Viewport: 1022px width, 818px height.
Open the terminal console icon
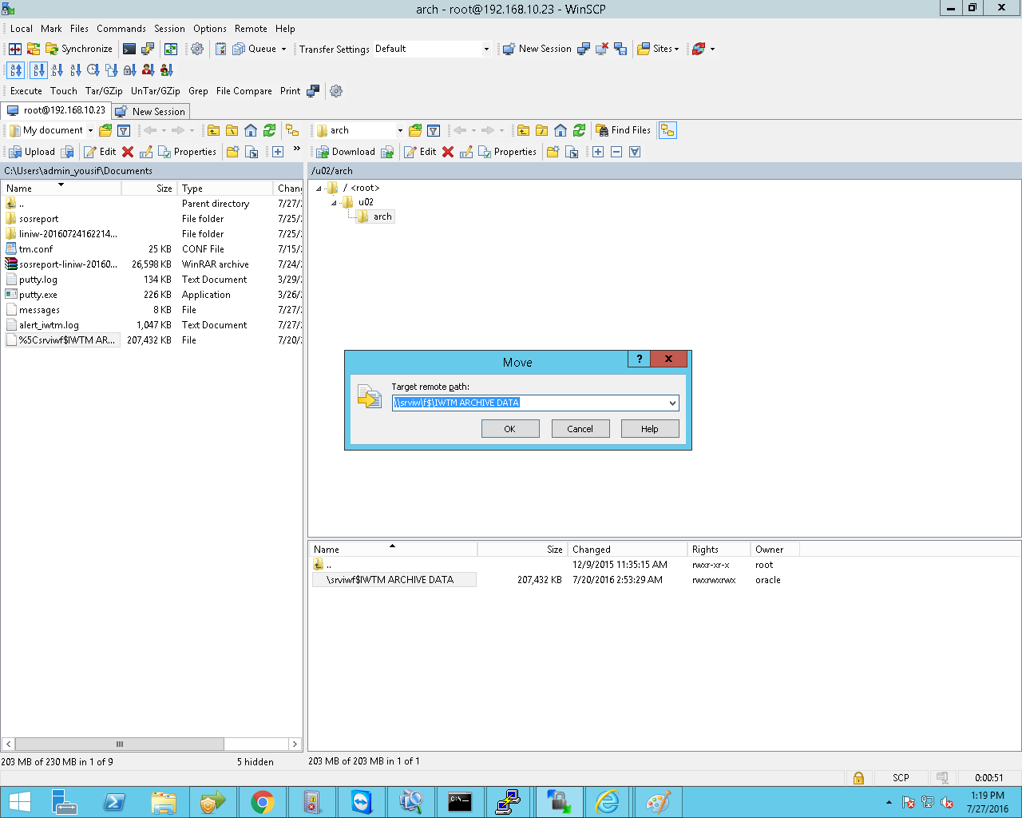(x=129, y=49)
